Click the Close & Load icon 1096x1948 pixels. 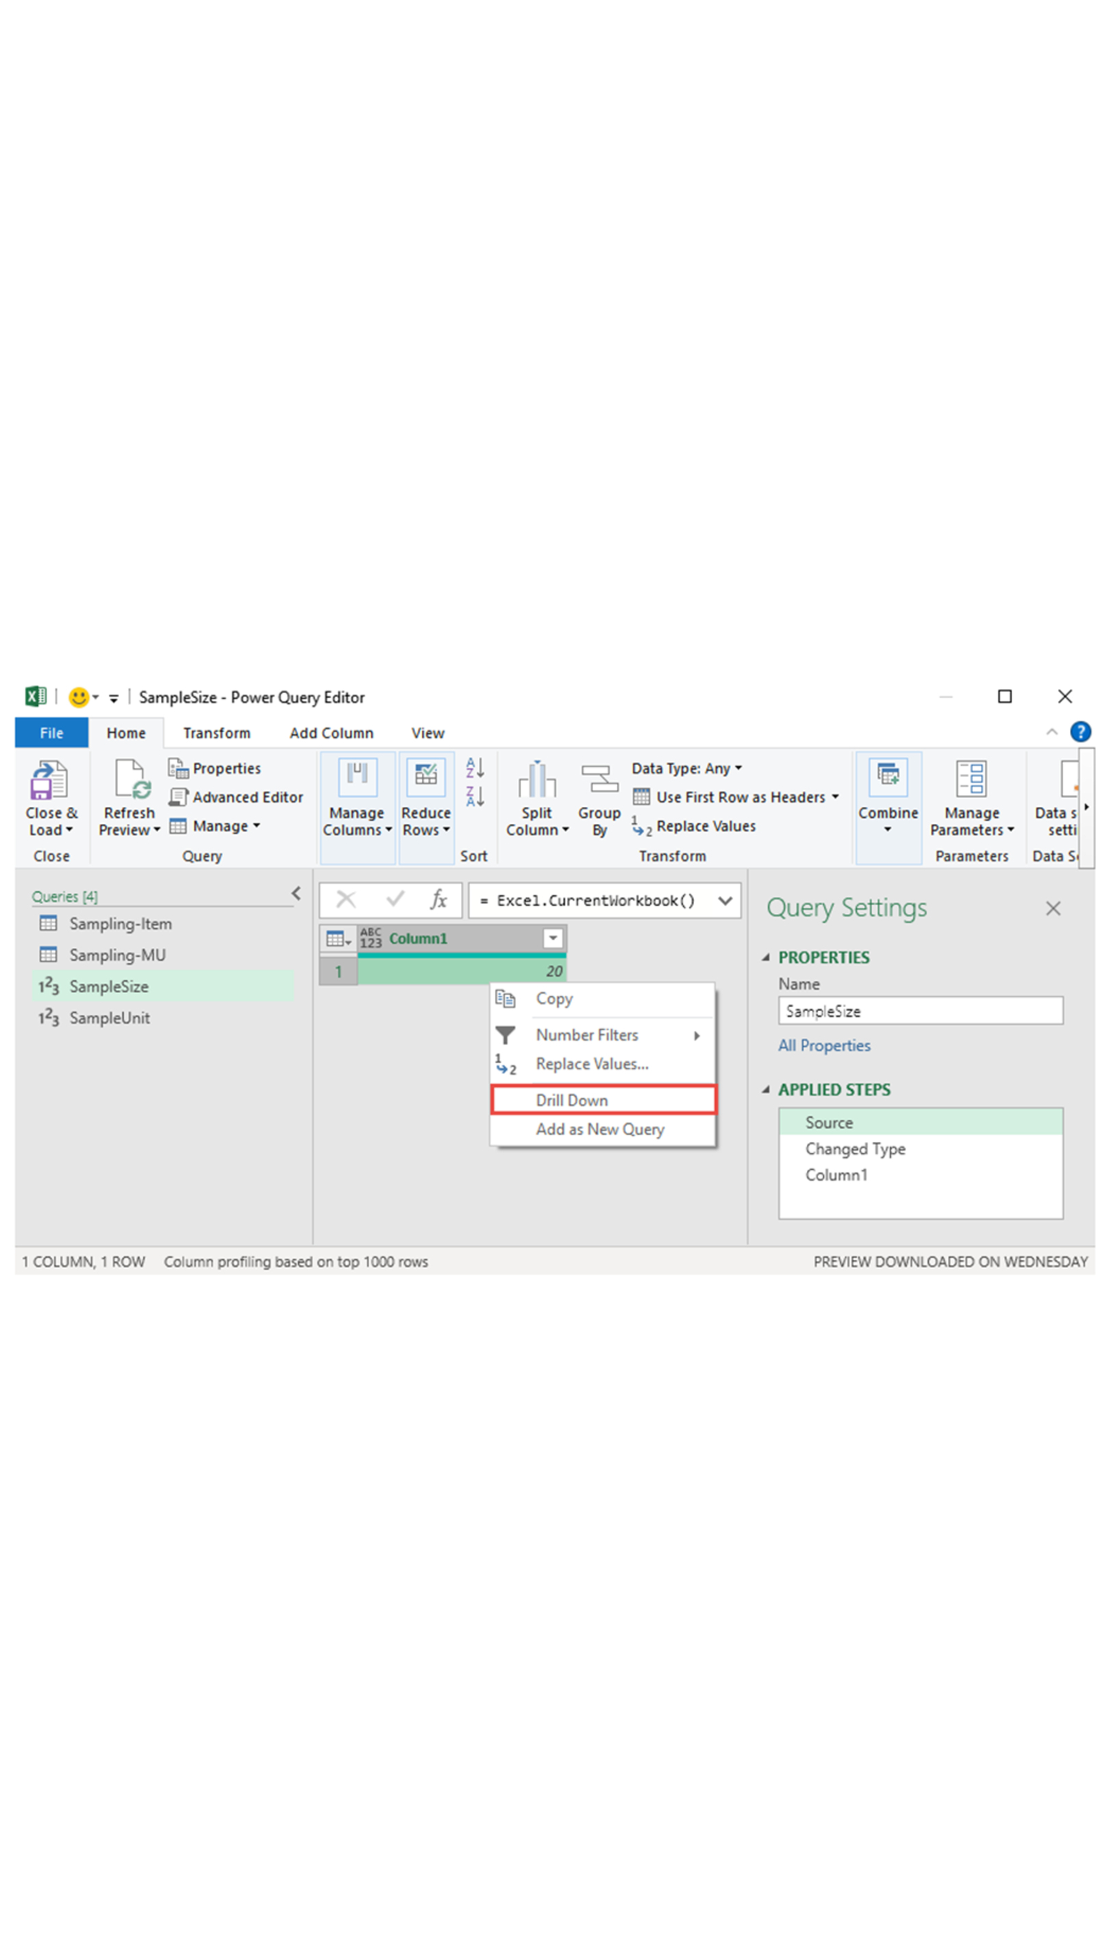point(49,780)
